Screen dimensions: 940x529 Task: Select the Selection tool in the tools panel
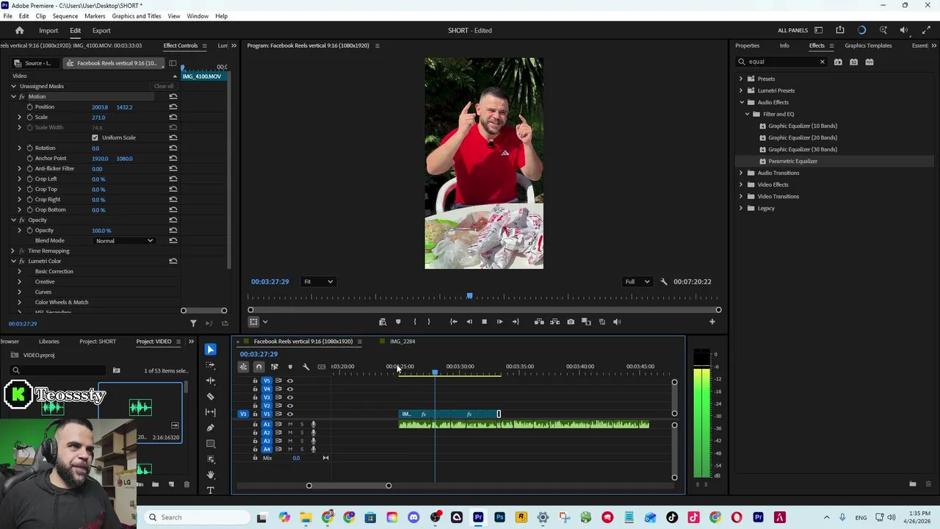click(x=211, y=349)
